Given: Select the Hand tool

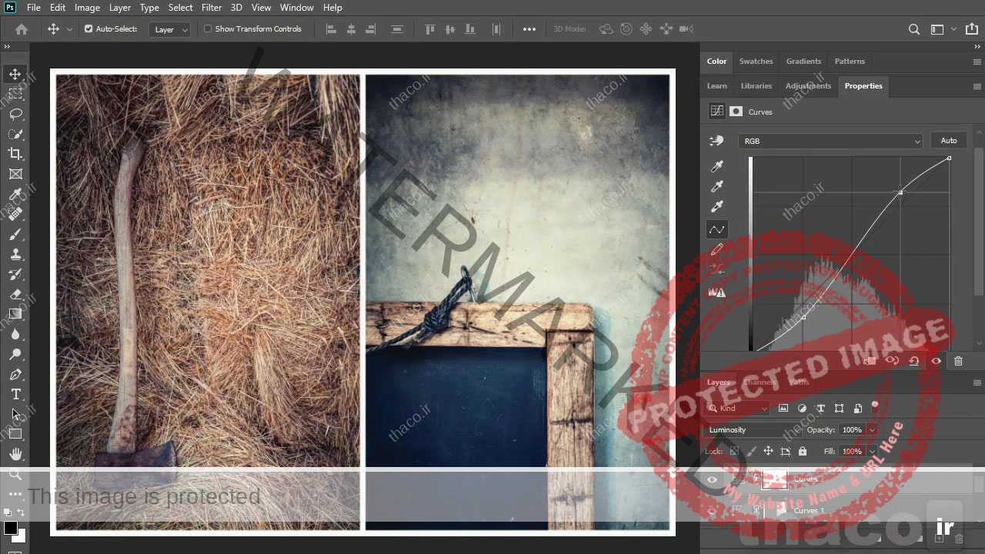Looking at the screenshot, I should click(15, 454).
